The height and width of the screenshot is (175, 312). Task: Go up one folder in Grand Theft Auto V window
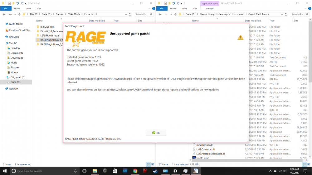pyautogui.click(x=175, y=14)
